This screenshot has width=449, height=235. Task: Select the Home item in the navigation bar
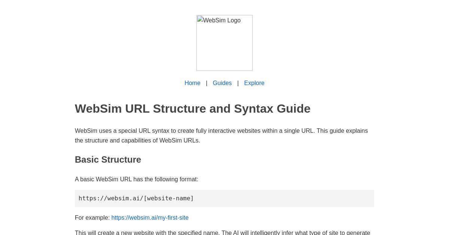(x=192, y=83)
